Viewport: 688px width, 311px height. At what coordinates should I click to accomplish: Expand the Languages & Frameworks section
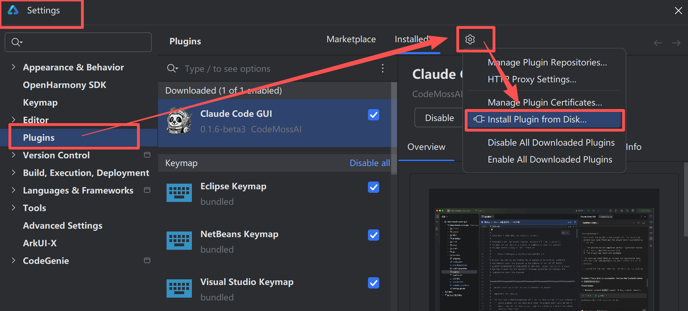point(13,190)
